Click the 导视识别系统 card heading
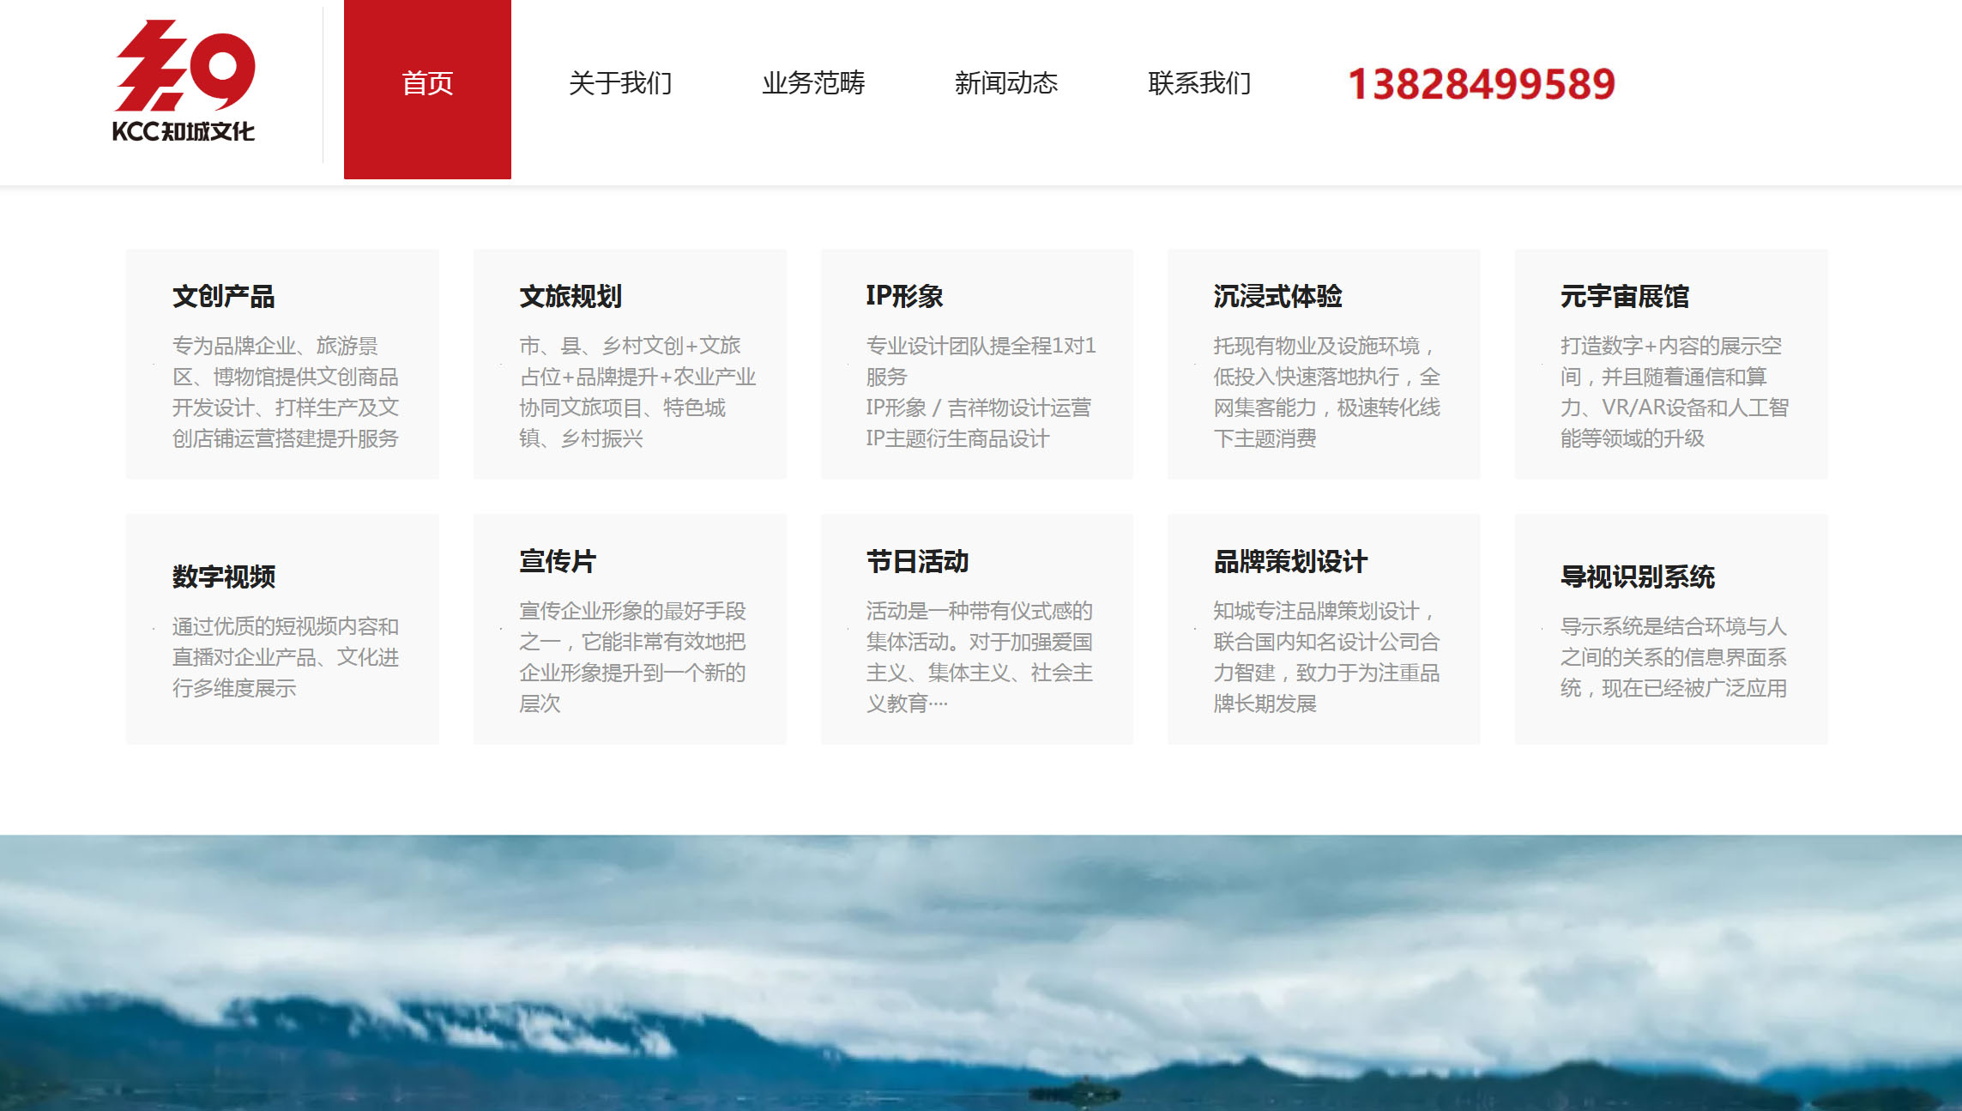The image size is (1962, 1111). click(x=1637, y=577)
